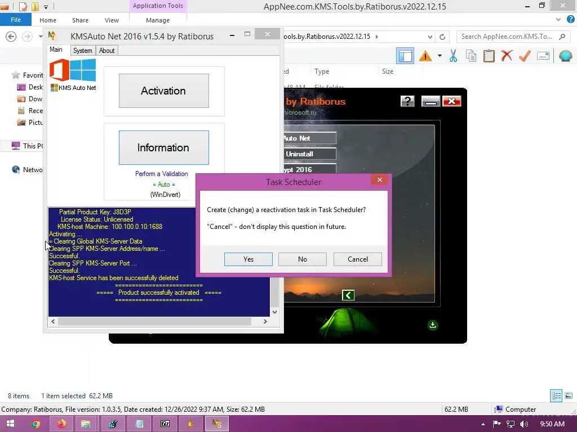Viewport: 577px width, 432px height.
Task: Click the log's vertical scrollbar down arrow
Action: [274, 312]
